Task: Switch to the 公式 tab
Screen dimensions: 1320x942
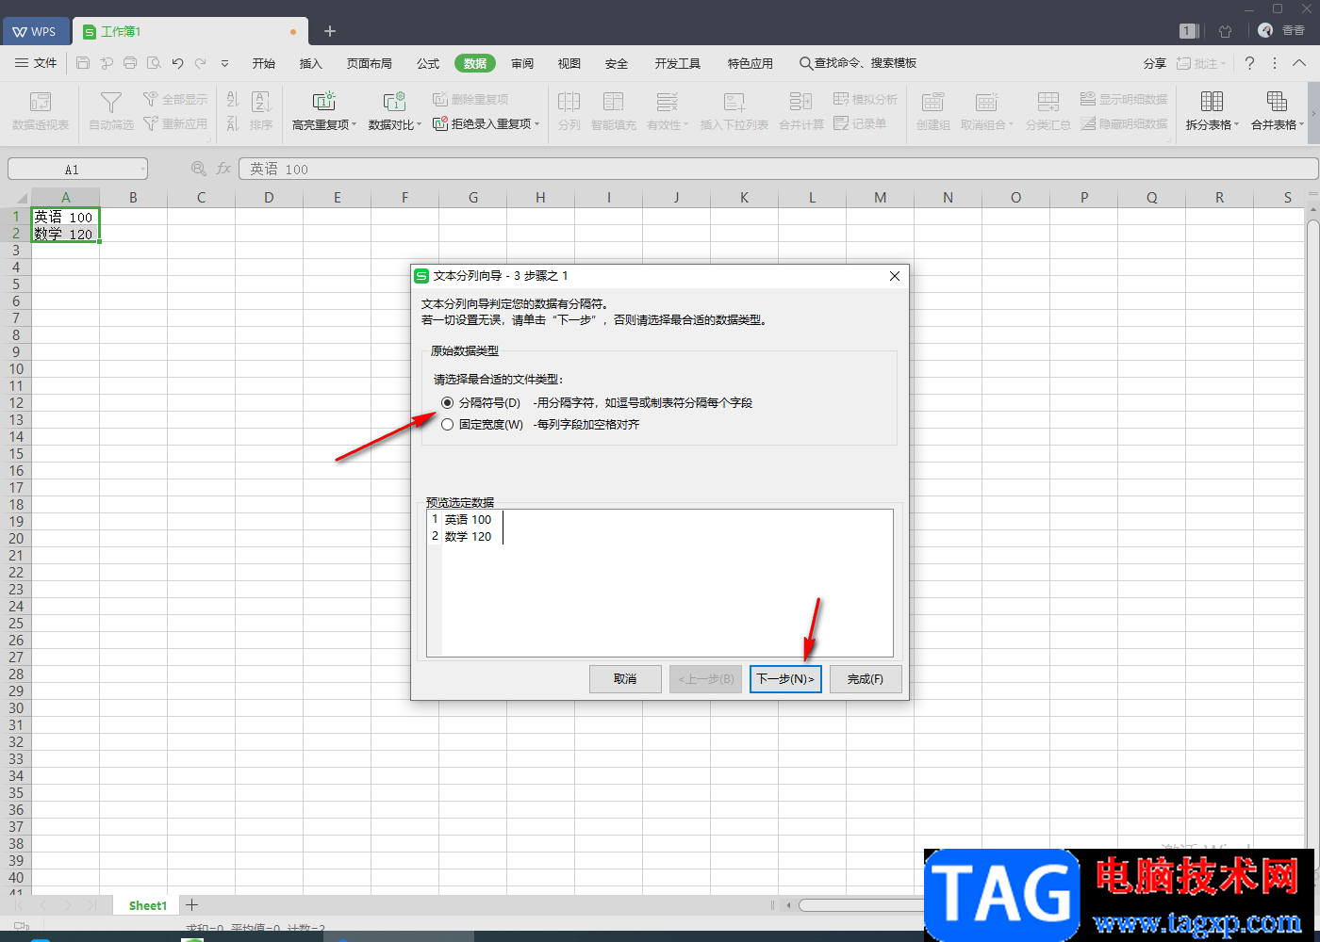Action: click(x=428, y=63)
